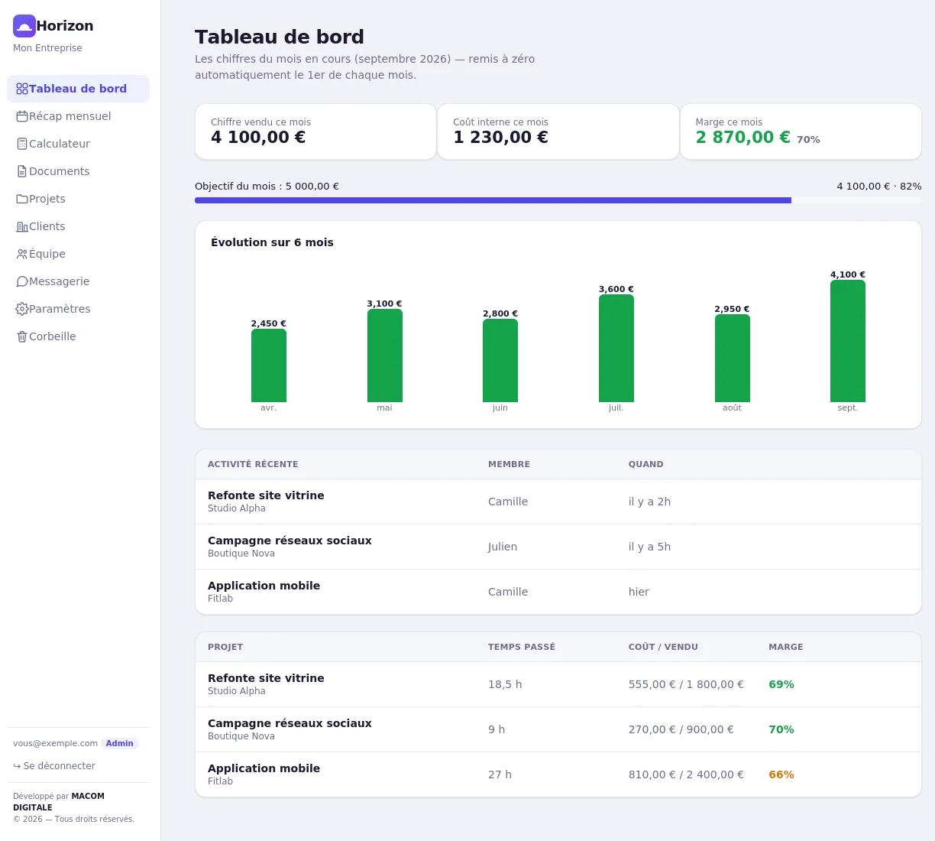
Task: Click the 69% margin value
Action: pyautogui.click(x=781, y=684)
